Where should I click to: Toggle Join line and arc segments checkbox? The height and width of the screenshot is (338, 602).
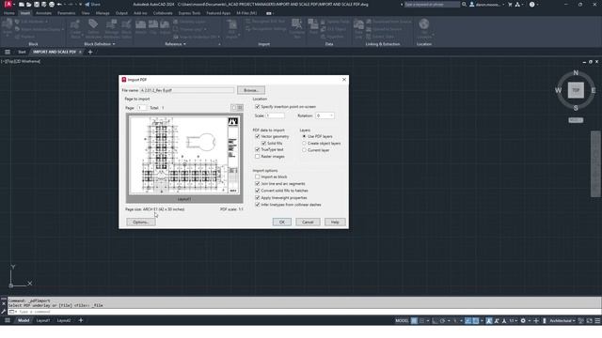click(258, 184)
